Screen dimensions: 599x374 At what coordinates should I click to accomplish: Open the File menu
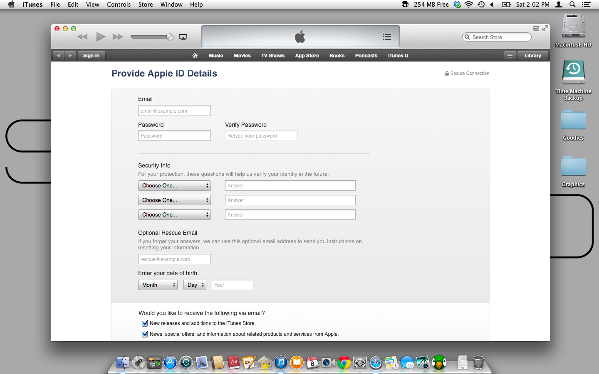click(55, 5)
